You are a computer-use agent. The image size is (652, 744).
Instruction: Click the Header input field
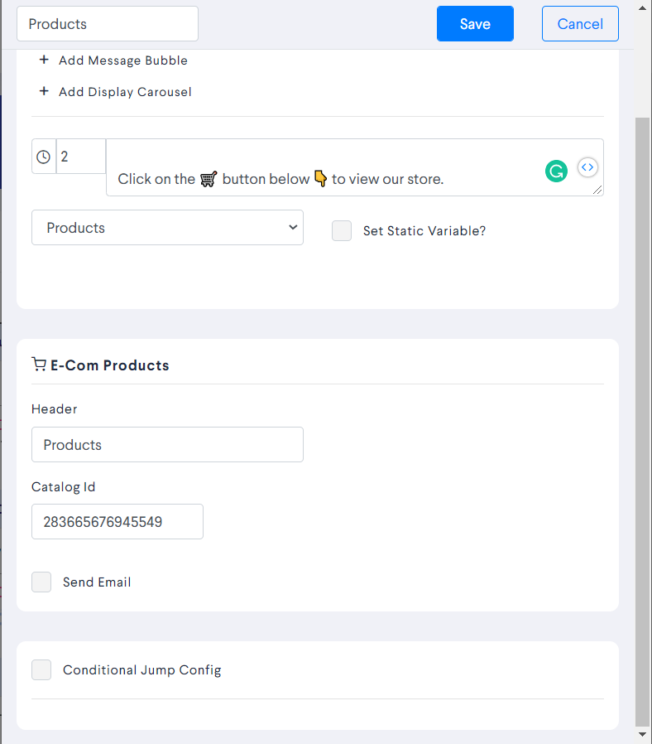(167, 445)
